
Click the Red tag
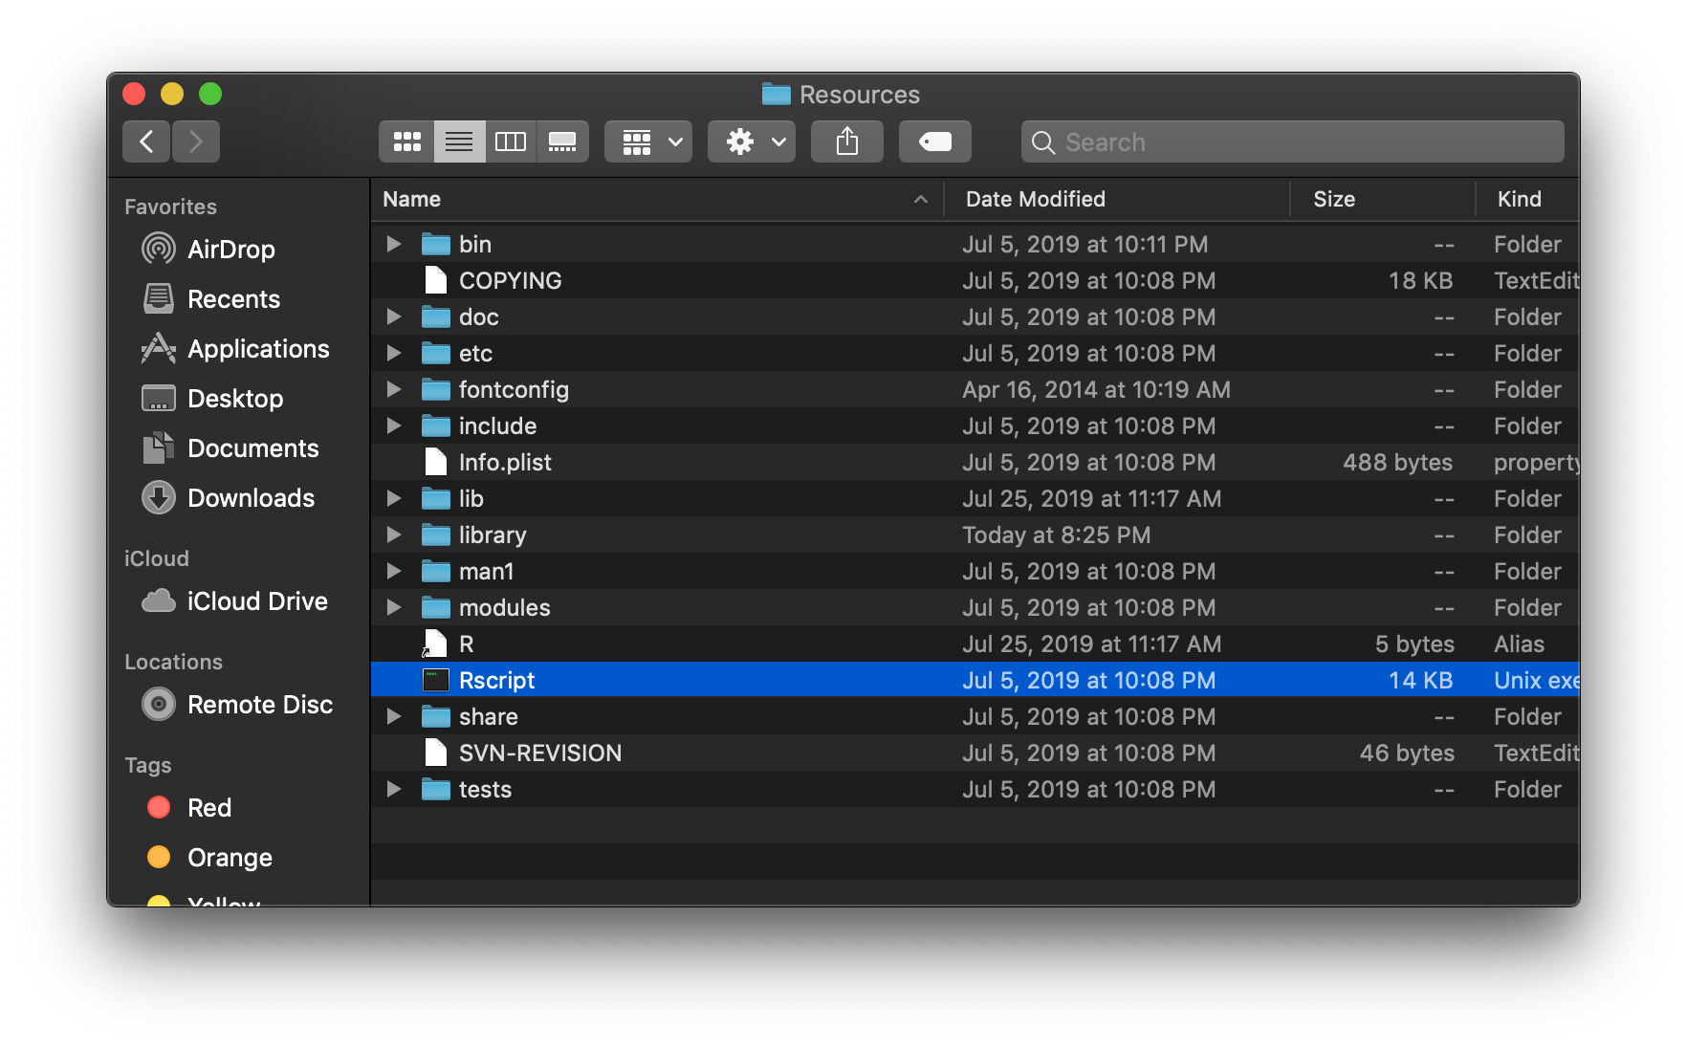(x=209, y=808)
